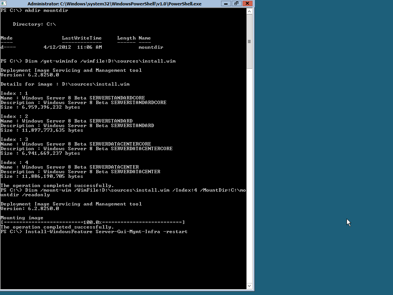393x295 pixels.
Task: Click 'Details for image : D:\sources\install.wim'
Action: coord(65,84)
